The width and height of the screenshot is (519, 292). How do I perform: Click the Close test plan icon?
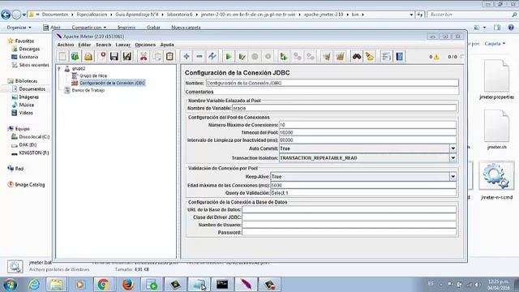102,56
